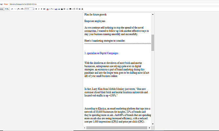The height and width of the screenshot is (131, 219).
Task: Redo the last edit
Action: [15, 9]
